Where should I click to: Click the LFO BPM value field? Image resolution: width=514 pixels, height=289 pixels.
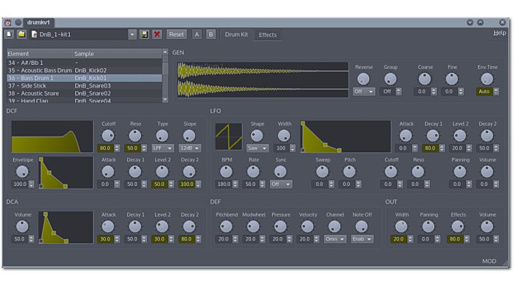224,184
